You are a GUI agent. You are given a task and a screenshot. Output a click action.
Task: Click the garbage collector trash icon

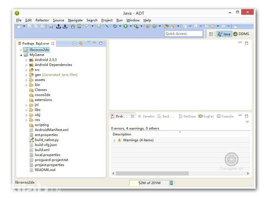click(171, 183)
